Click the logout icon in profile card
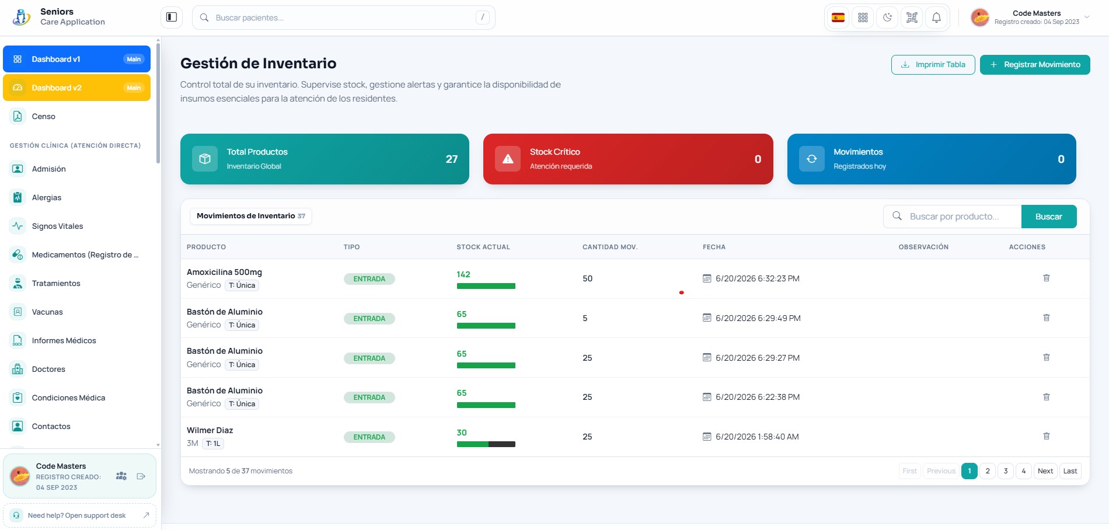The image size is (1109, 530). pyautogui.click(x=141, y=476)
